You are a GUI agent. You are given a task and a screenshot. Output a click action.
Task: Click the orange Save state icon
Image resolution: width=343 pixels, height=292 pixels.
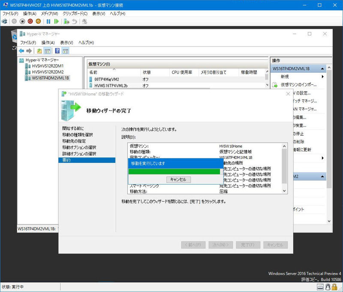[x=38, y=21]
